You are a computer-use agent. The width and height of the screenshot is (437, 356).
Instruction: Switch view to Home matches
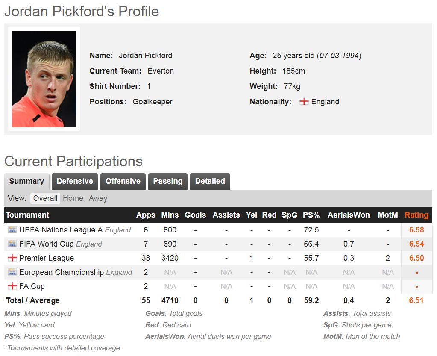pos(73,198)
